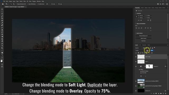The image size is (169, 95).
Task: Toggle visibility of layer Effects
Action: click(139, 70)
